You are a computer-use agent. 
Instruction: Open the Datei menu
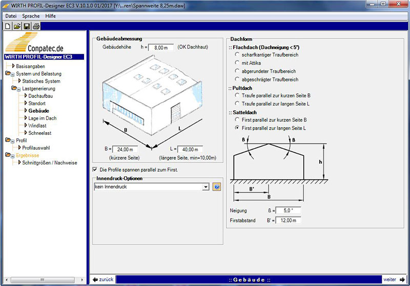pos(10,16)
